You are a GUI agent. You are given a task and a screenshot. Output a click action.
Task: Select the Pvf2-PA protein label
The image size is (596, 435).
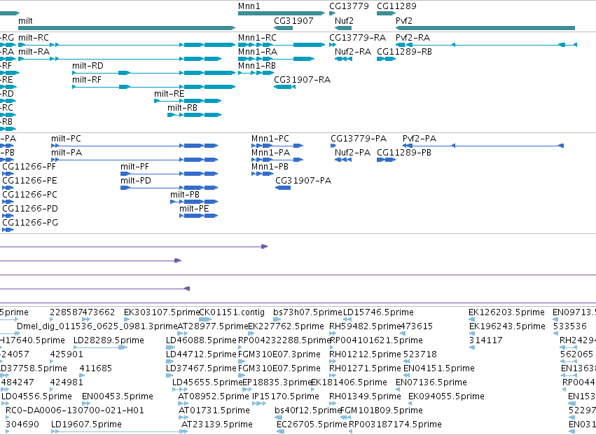(420, 139)
